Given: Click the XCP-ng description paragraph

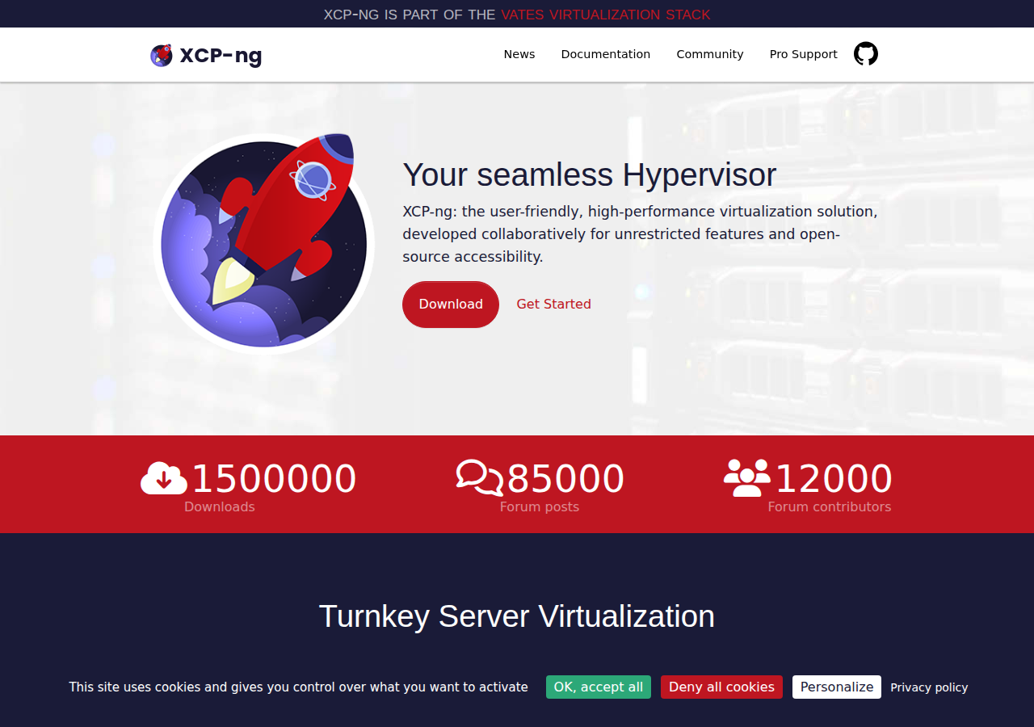Looking at the screenshot, I should pyautogui.click(x=641, y=234).
